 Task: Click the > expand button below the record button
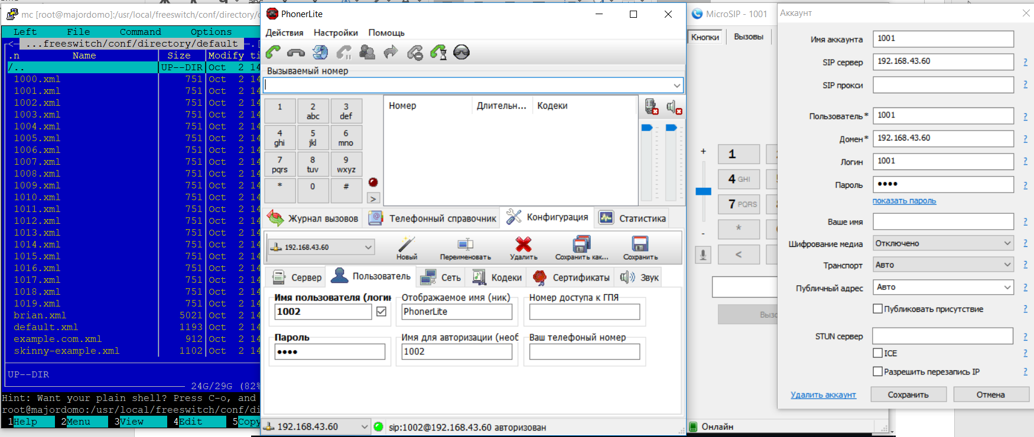373,198
